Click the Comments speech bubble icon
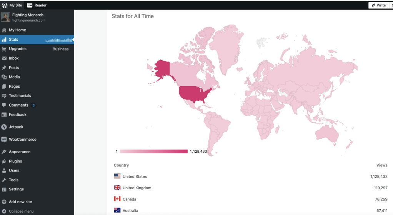Screen dimensions: 393x215 4,105
